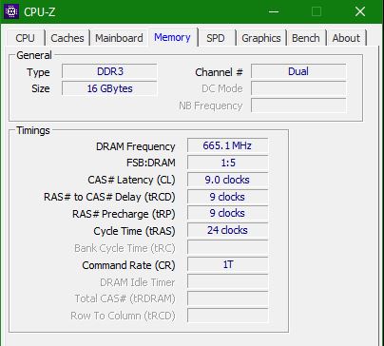
Task: Click the empty DC Mode field
Action: [x=298, y=88]
